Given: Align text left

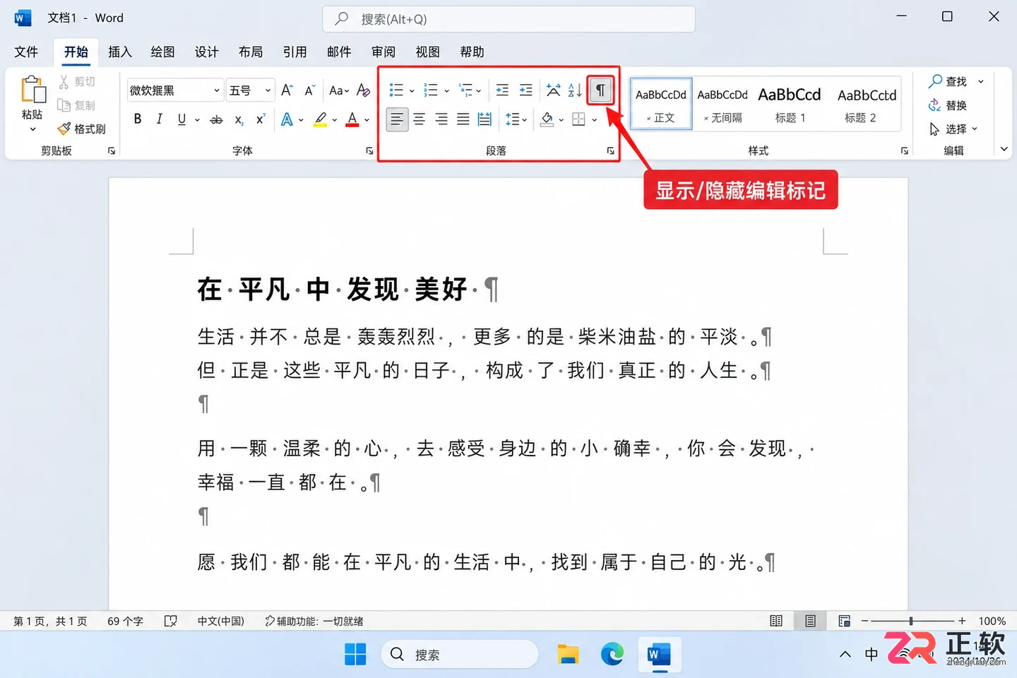Looking at the screenshot, I should 397,119.
